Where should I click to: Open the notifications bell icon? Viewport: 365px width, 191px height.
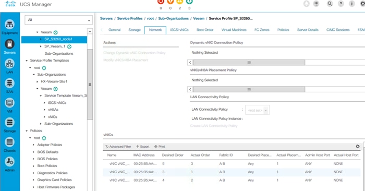click(x=307, y=4)
